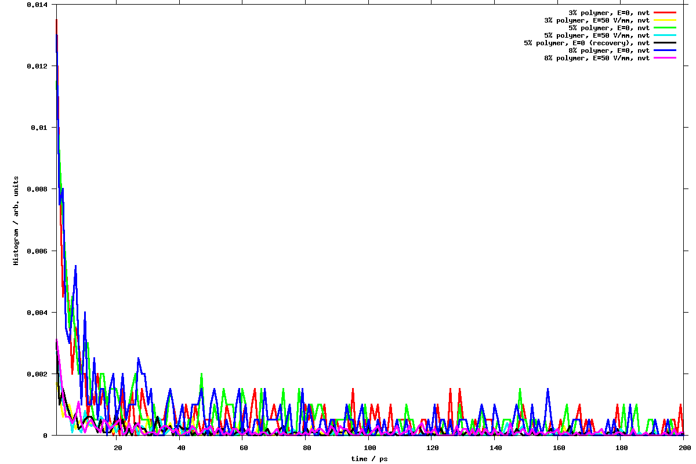Click the 100 x-axis tick label
Viewport: 696px width, 464px height.
[x=369, y=447]
